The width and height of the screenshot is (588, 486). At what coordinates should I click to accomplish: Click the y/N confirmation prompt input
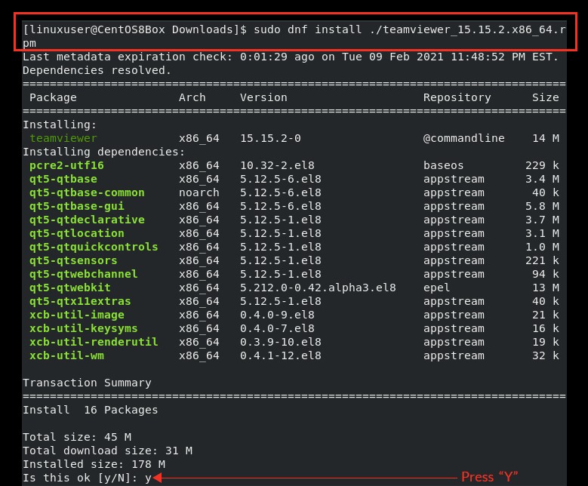tap(149, 478)
